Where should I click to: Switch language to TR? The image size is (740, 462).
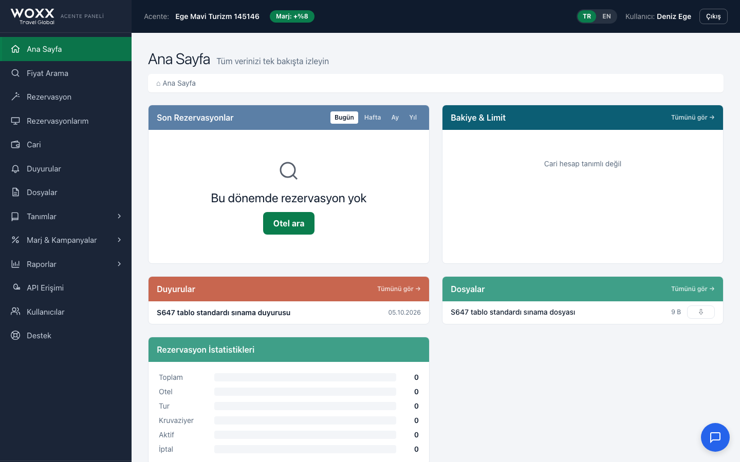point(587,16)
